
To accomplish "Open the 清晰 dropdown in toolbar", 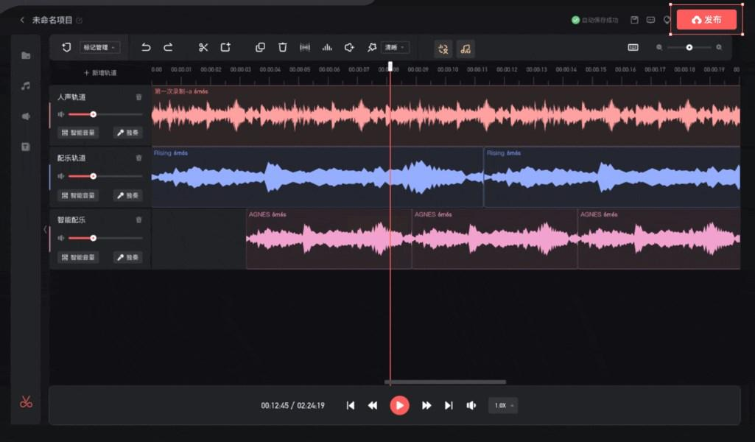I will pos(395,48).
